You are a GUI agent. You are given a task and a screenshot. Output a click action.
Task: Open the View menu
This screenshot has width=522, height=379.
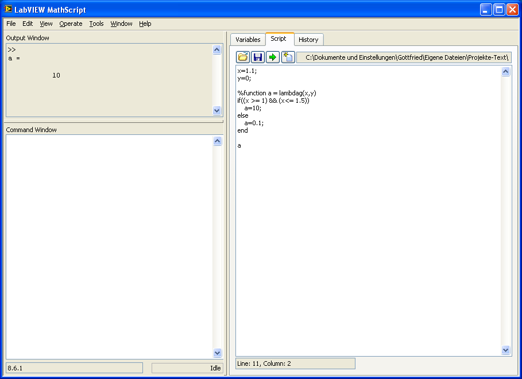[x=46, y=24]
